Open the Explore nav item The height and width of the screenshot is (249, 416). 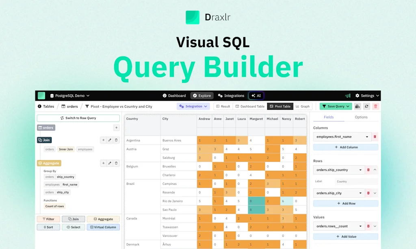coord(202,95)
